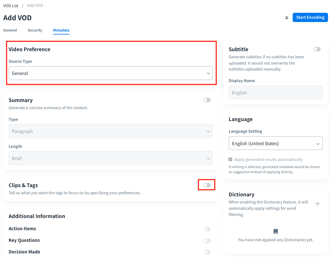
Task: Switch to the General tab
Action: (10, 30)
